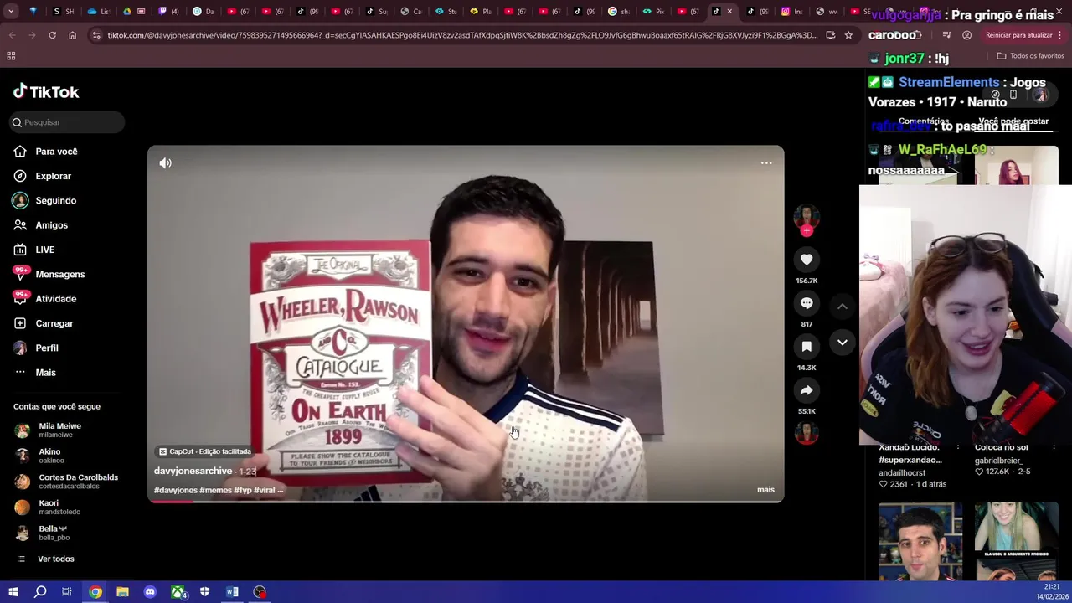Open the Windows Start menu
Viewport: 1072px width, 603px height.
(x=13, y=592)
